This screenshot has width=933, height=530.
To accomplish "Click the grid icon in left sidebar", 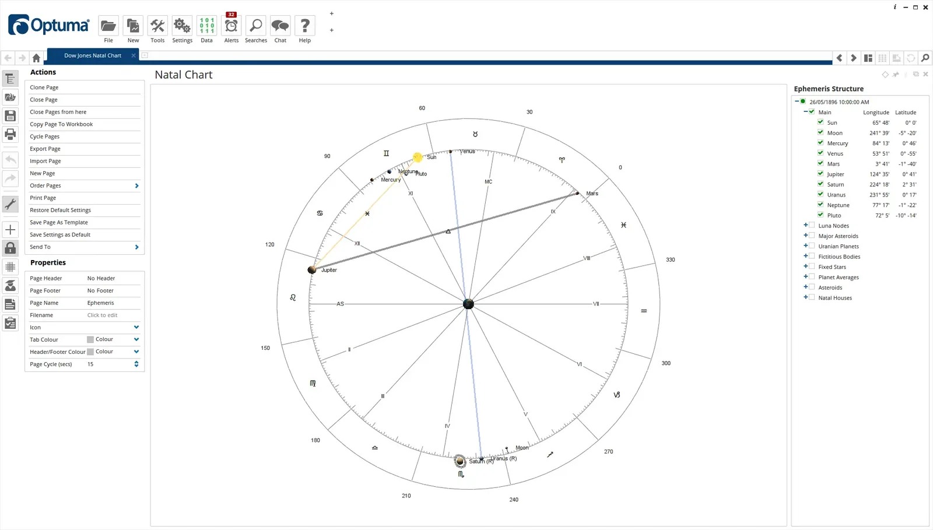I will (10, 267).
